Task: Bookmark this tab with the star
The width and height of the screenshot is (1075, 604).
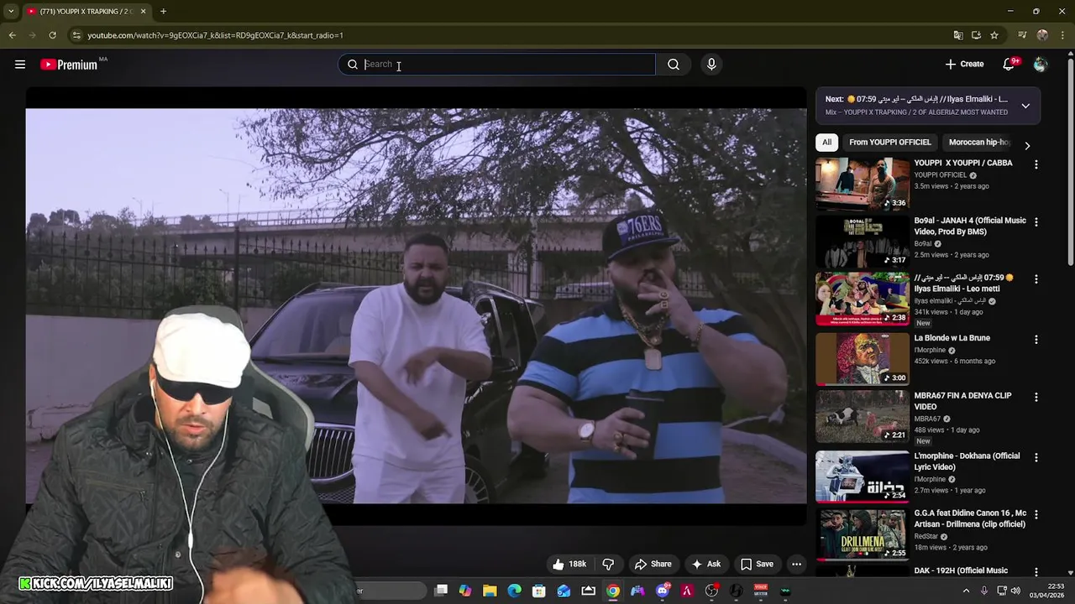Action: pyautogui.click(x=994, y=35)
